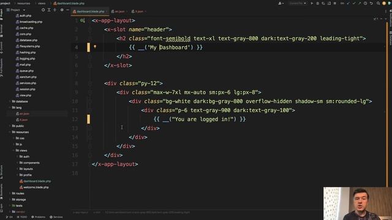Collapse the resources folder

tap(10, 132)
